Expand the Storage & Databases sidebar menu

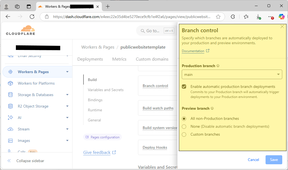67,95
